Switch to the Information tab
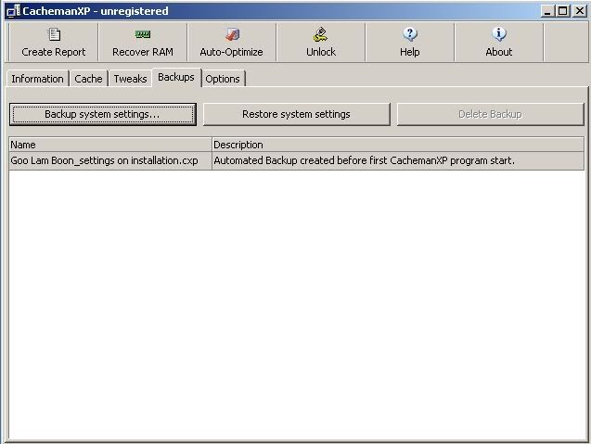 pos(37,79)
